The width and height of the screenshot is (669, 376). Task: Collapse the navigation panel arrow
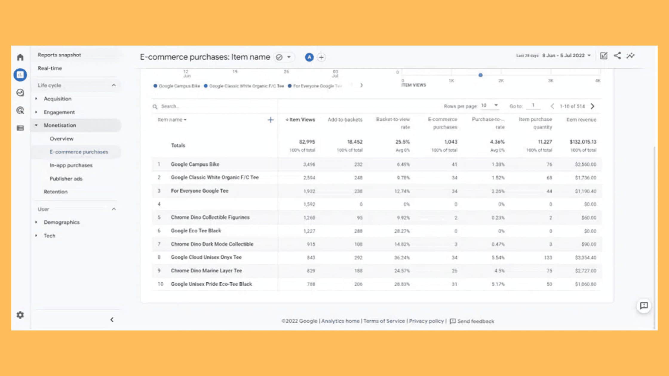(112, 320)
